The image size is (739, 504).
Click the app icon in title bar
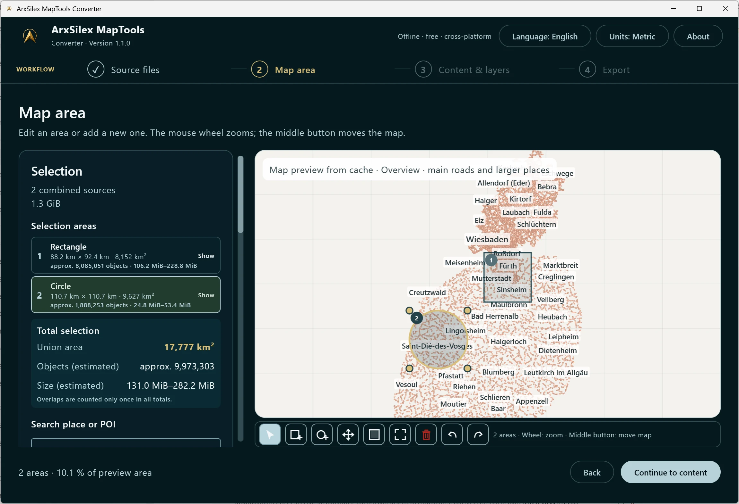click(9, 9)
